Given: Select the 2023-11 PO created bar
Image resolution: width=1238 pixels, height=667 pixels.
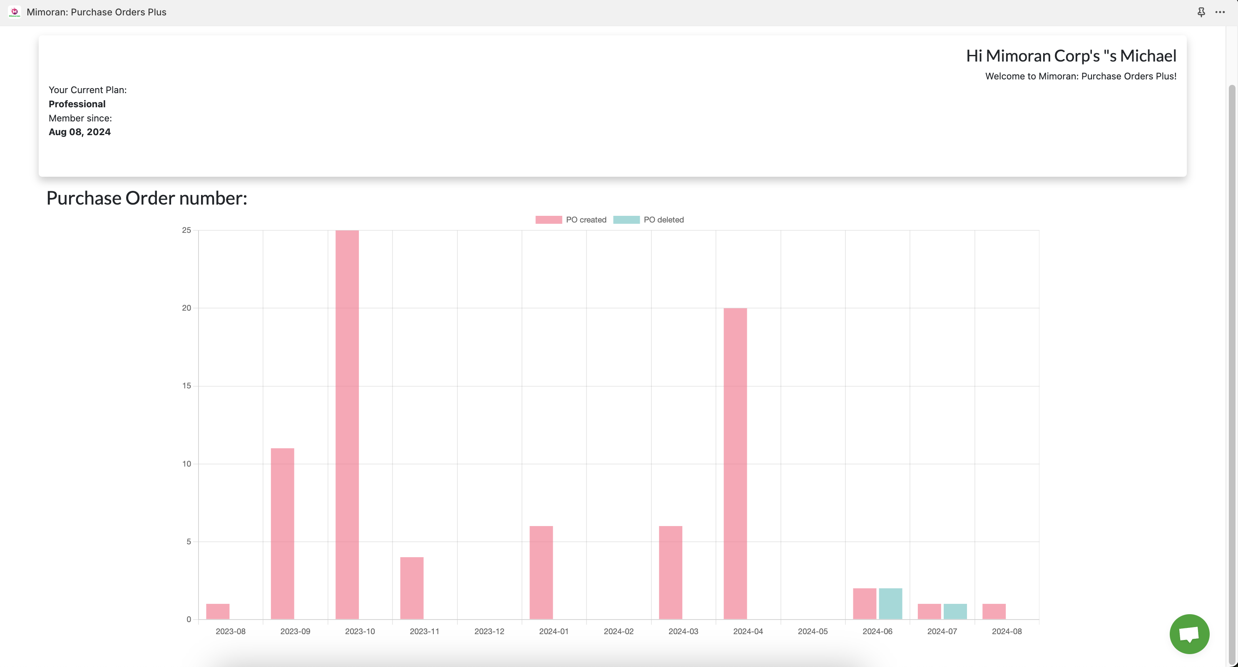Looking at the screenshot, I should [x=412, y=588].
